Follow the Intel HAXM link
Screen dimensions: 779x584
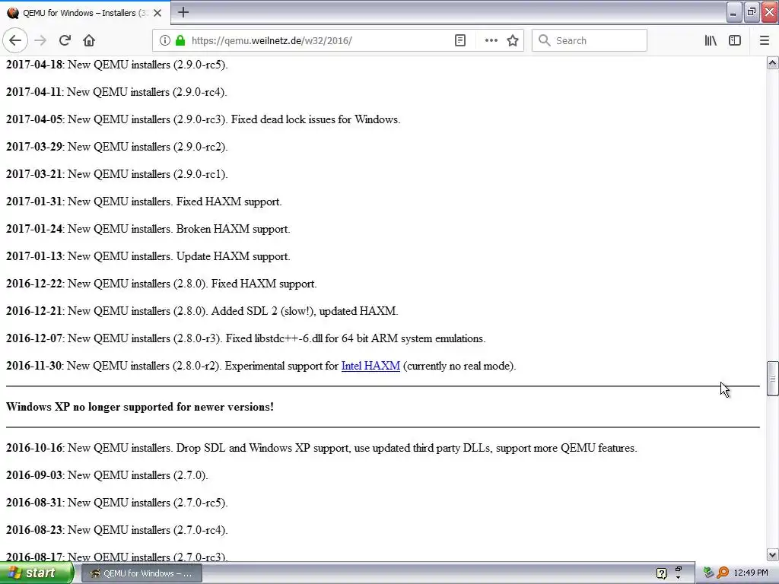pos(370,366)
